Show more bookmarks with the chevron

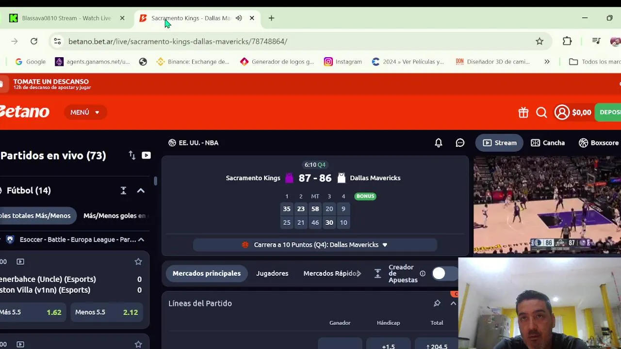(x=547, y=62)
